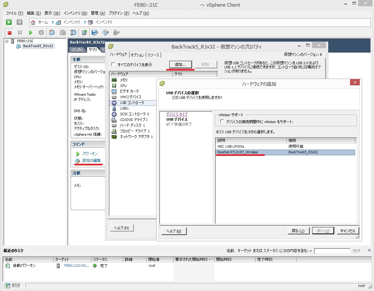Select BackTrack5_R3x32 VM in inventory tree
The image size is (374, 291).
38,46
